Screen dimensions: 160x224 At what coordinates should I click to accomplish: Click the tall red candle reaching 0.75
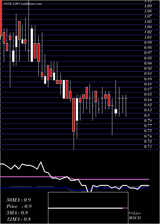click(74, 115)
